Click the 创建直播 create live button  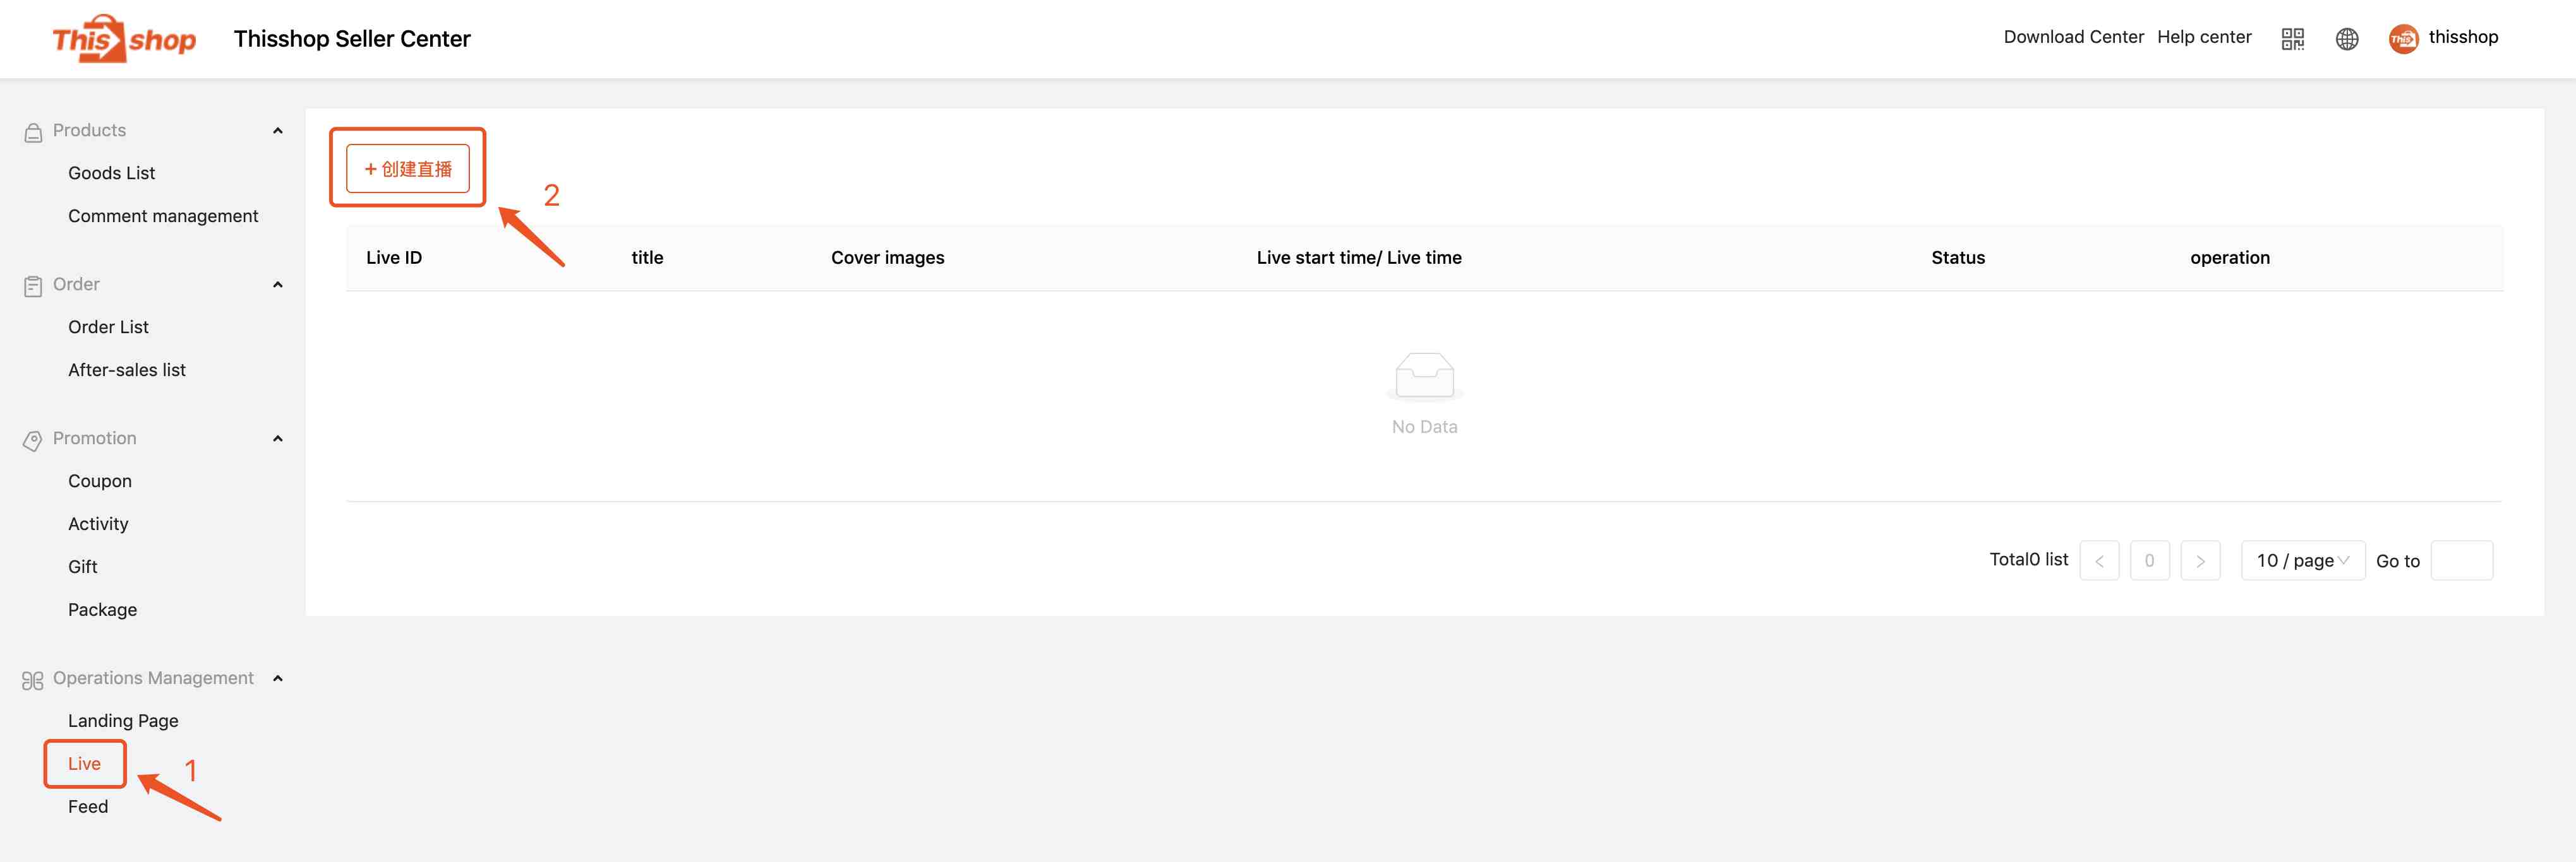(x=408, y=169)
